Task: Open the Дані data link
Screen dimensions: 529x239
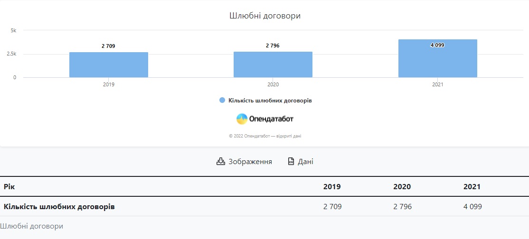Action: point(305,161)
